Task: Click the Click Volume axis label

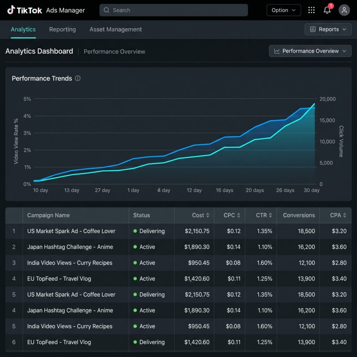Action: pyautogui.click(x=341, y=142)
